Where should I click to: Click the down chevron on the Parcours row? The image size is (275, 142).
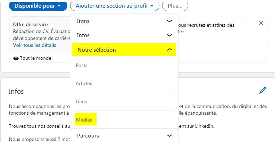pos(169,135)
